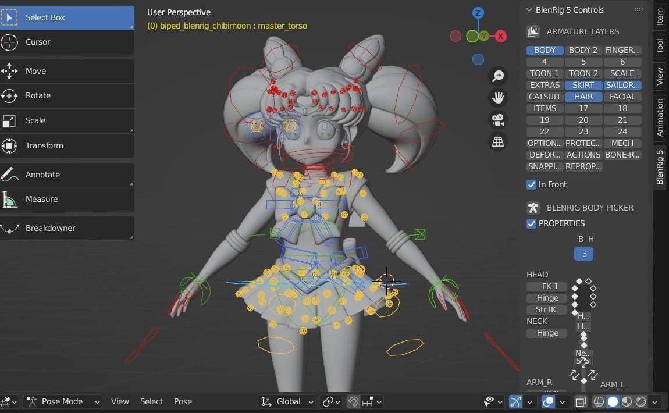
Task: Toggle the BODY armature layer
Action: [x=545, y=51]
